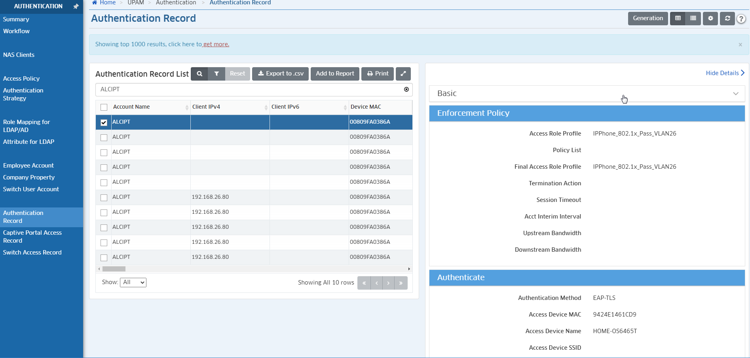750x358 pixels.
Task: Click Export to .csv button
Action: pyautogui.click(x=280, y=74)
